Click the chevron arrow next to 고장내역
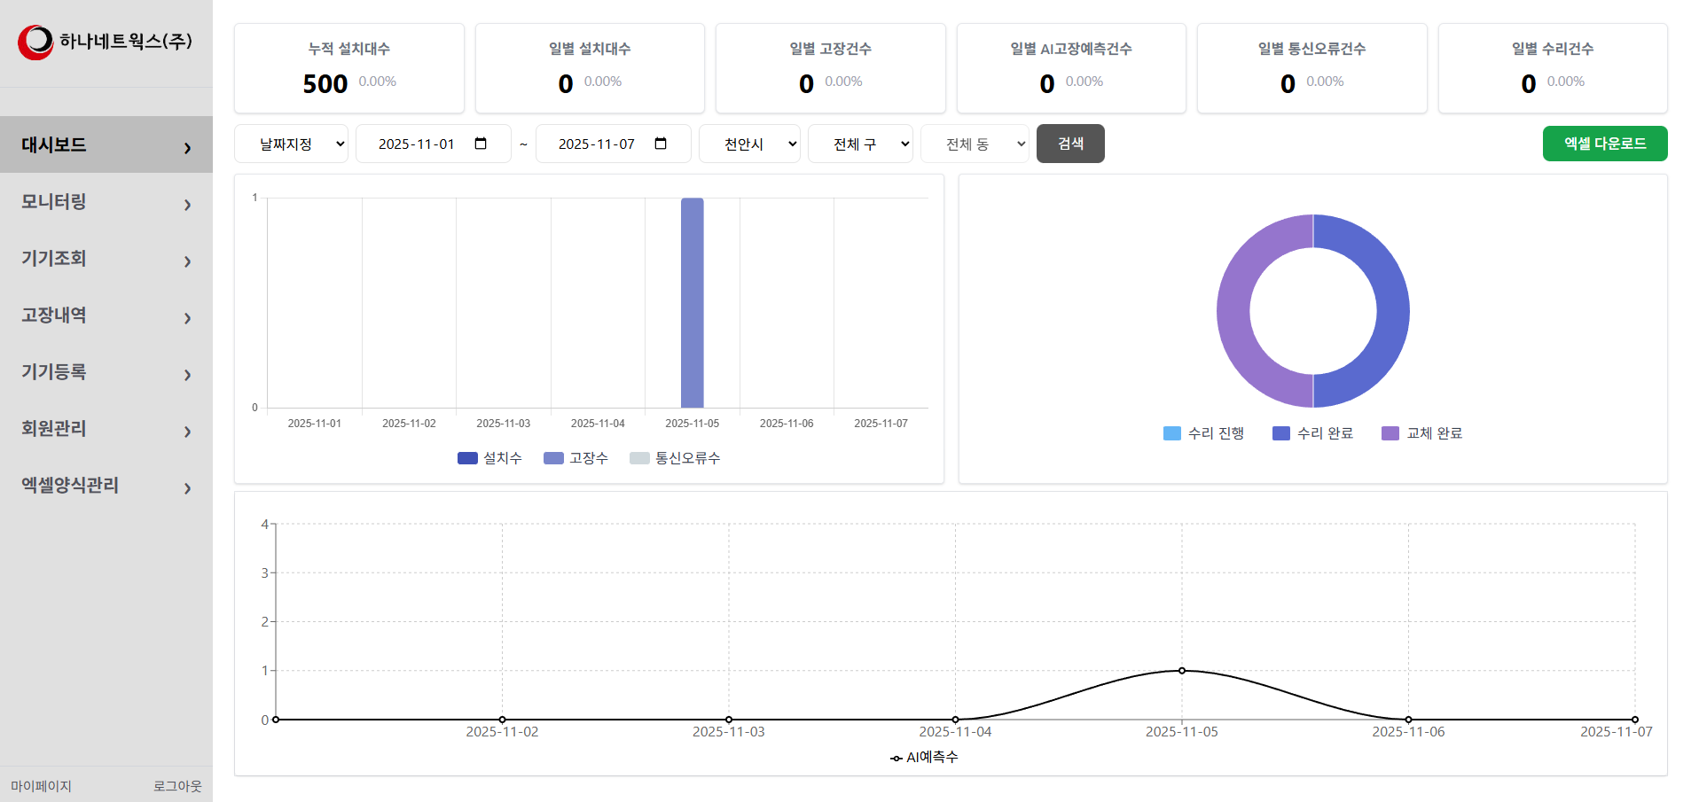The width and height of the screenshot is (1699, 802). [x=187, y=318]
